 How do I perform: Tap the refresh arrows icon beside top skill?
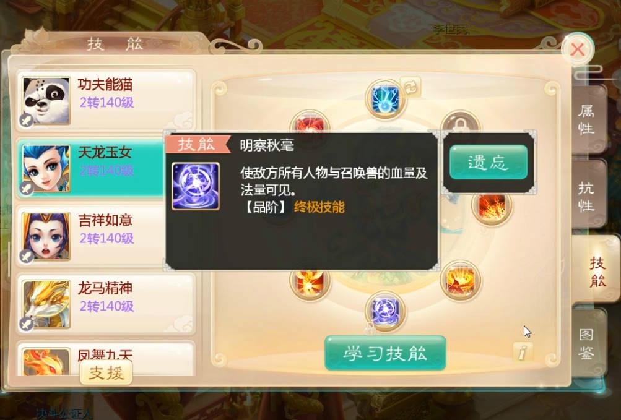(410, 87)
